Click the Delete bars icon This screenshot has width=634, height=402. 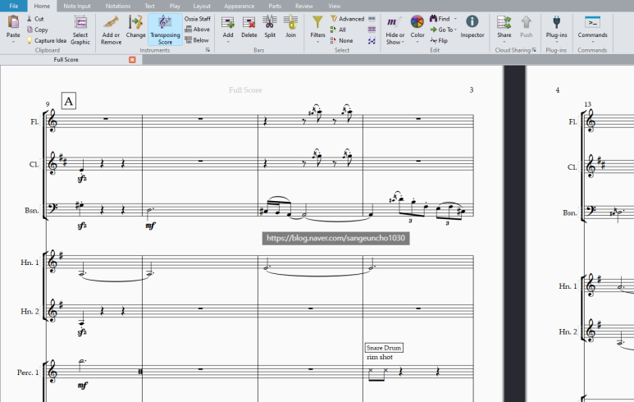[249, 23]
